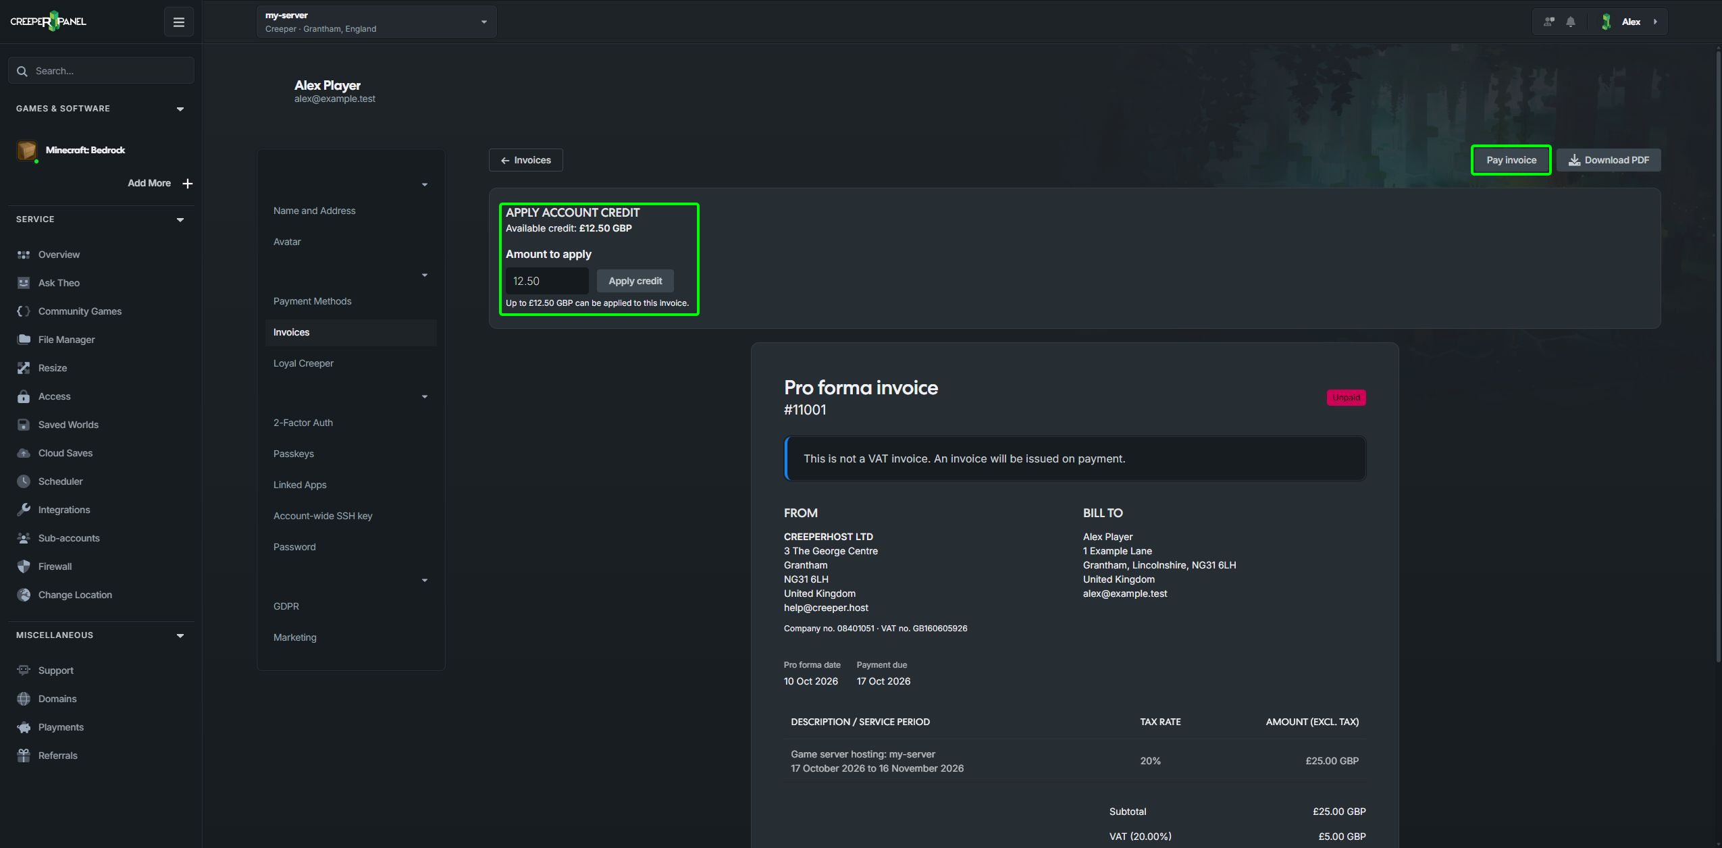Click the Access lock icon
Image resolution: width=1722 pixels, height=848 pixels.
pyautogui.click(x=24, y=396)
